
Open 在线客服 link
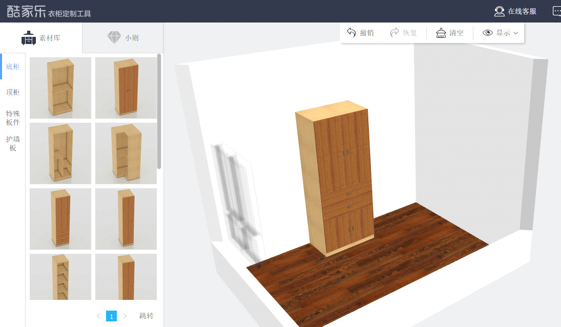522,11
